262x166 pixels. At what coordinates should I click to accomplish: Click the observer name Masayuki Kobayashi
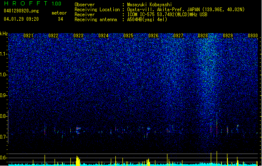click(150, 5)
